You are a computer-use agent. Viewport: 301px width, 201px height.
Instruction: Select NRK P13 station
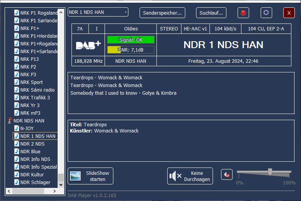point(29,59)
